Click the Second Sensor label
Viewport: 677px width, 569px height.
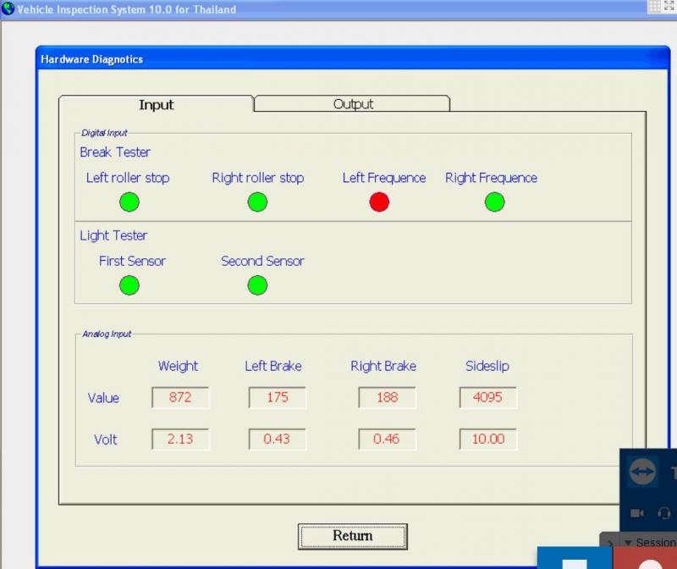pos(262,261)
